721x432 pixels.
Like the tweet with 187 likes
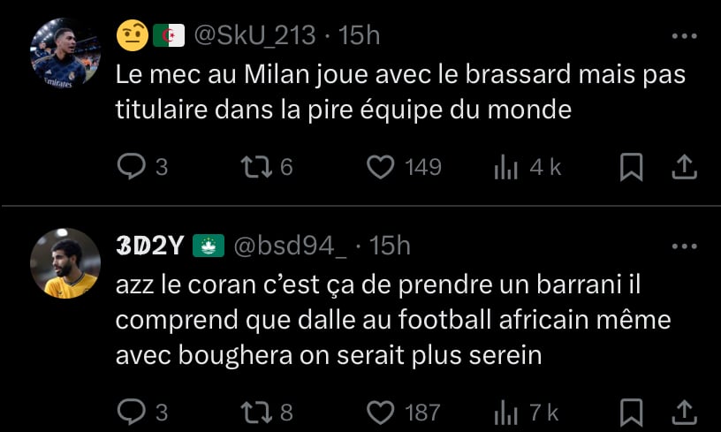(380, 412)
